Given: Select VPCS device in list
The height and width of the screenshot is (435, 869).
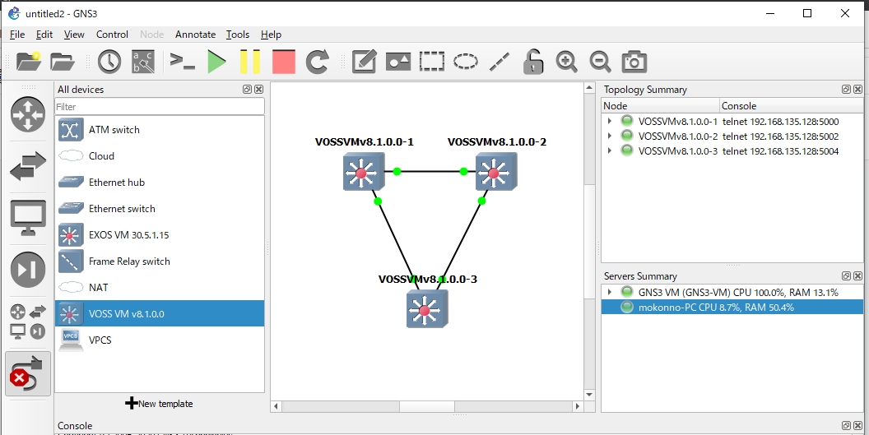Looking at the screenshot, I should [x=160, y=340].
